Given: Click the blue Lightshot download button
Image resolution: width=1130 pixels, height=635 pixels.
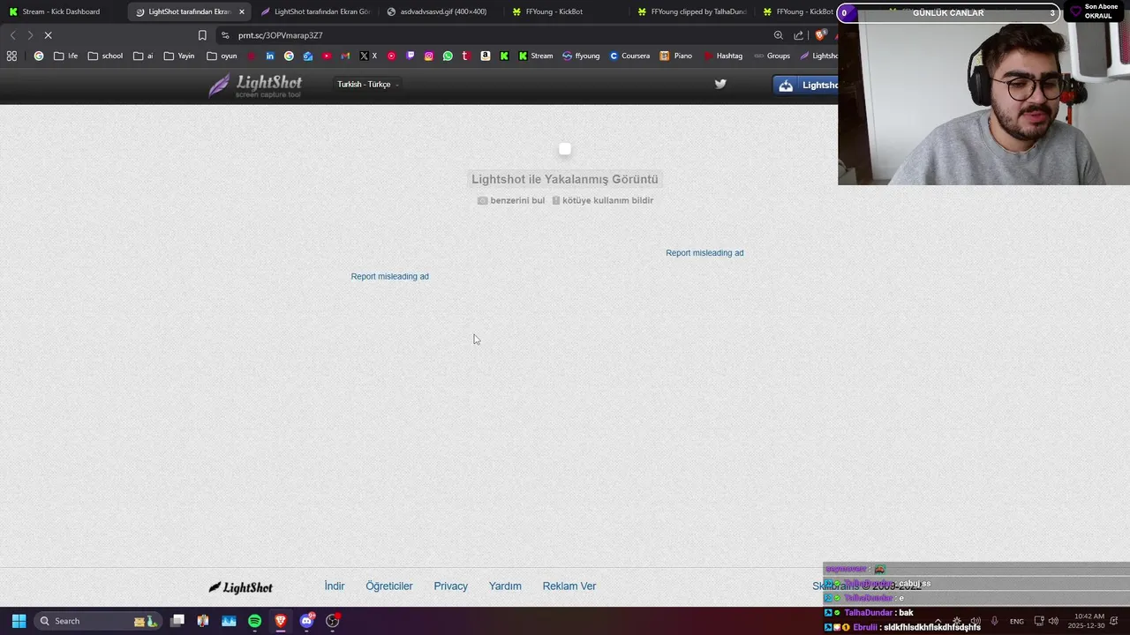Looking at the screenshot, I should click(x=806, y=85).
